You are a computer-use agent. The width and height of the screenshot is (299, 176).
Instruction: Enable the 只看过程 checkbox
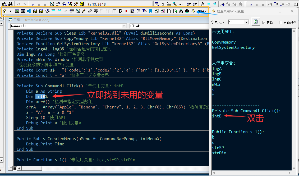(280, 22)
